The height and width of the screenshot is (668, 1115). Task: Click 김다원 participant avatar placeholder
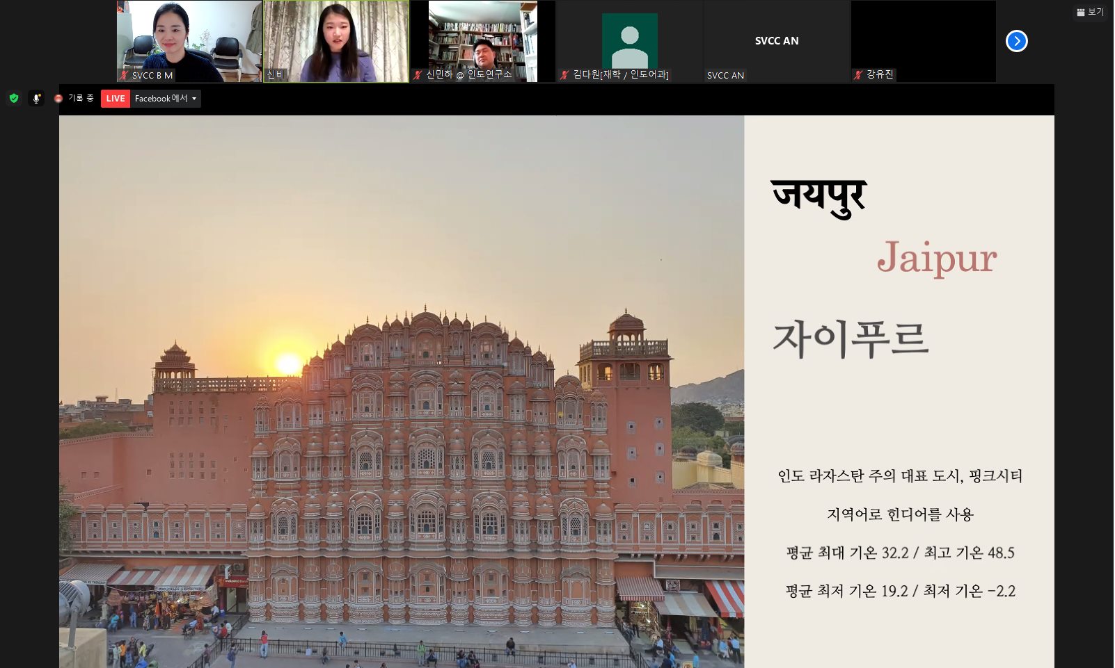(629, 40)
